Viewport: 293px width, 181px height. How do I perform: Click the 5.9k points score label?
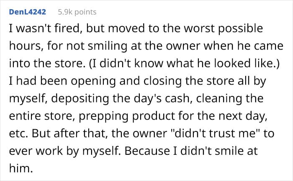77,12
